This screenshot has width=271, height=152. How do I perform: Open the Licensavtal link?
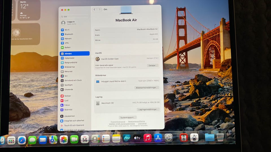pyautogui.click(x=142, y=124)
